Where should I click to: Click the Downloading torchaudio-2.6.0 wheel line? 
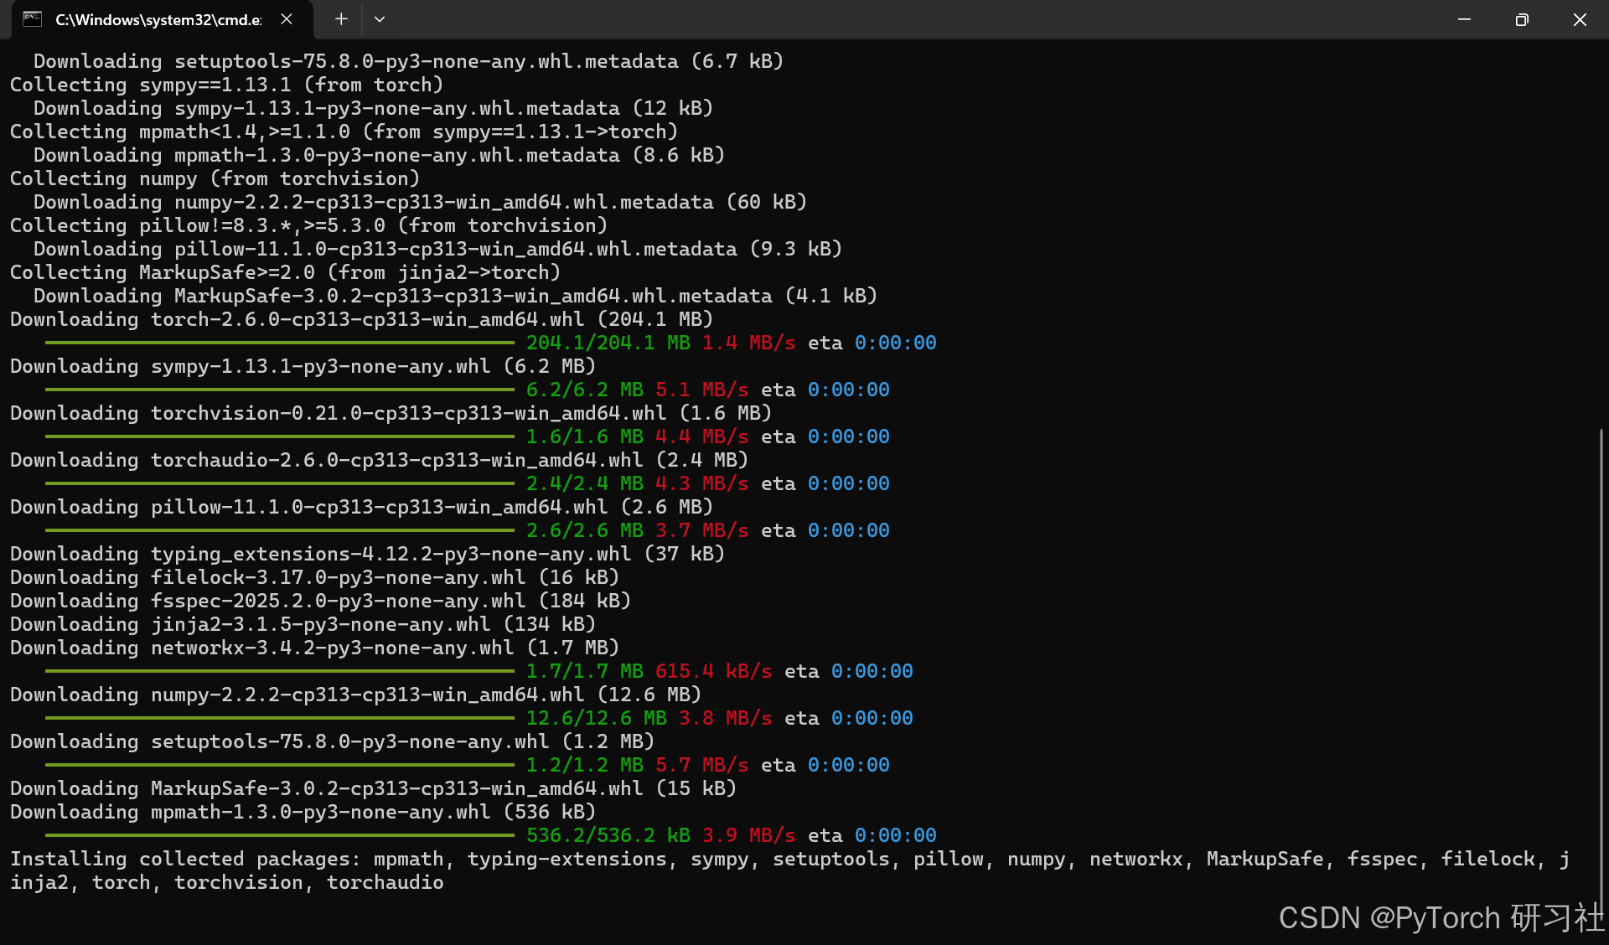(378, 461)
